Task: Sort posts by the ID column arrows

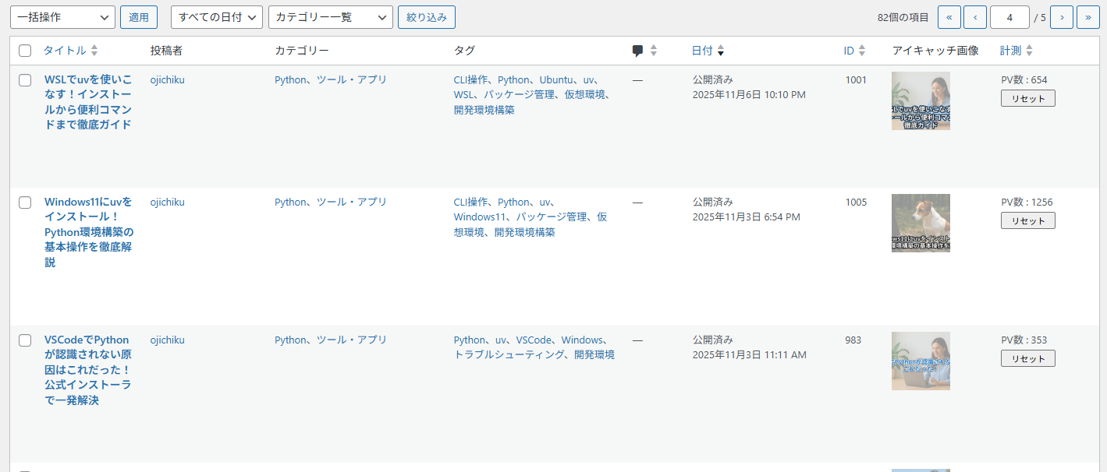Action: 861,51
